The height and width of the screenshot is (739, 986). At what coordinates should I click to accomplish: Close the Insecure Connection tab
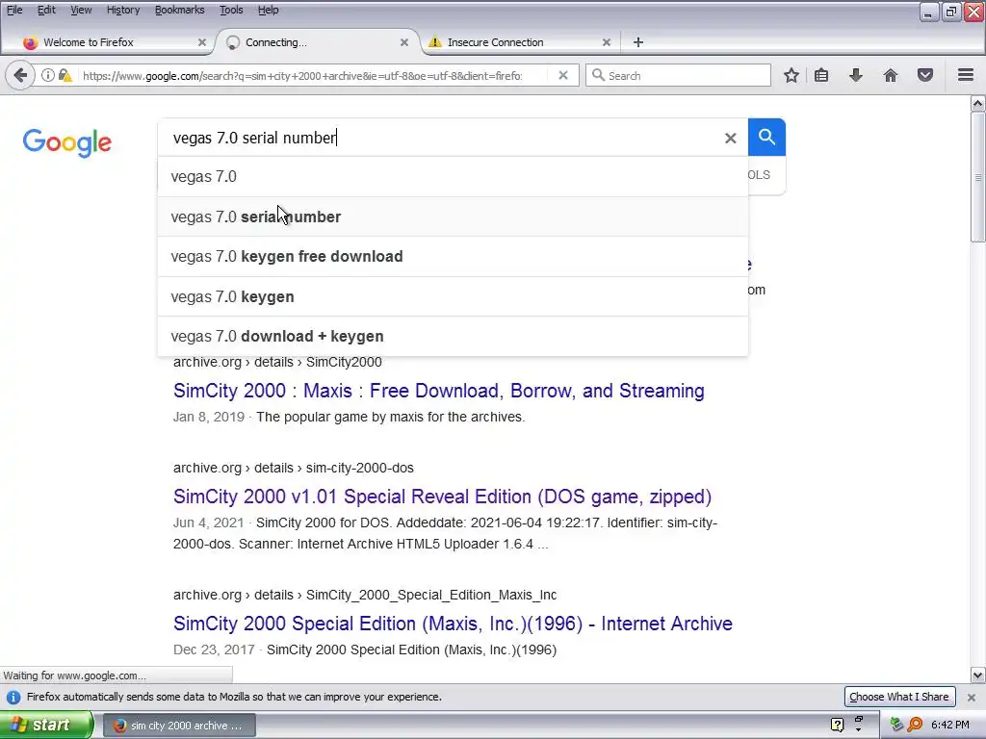pos(607,42)
